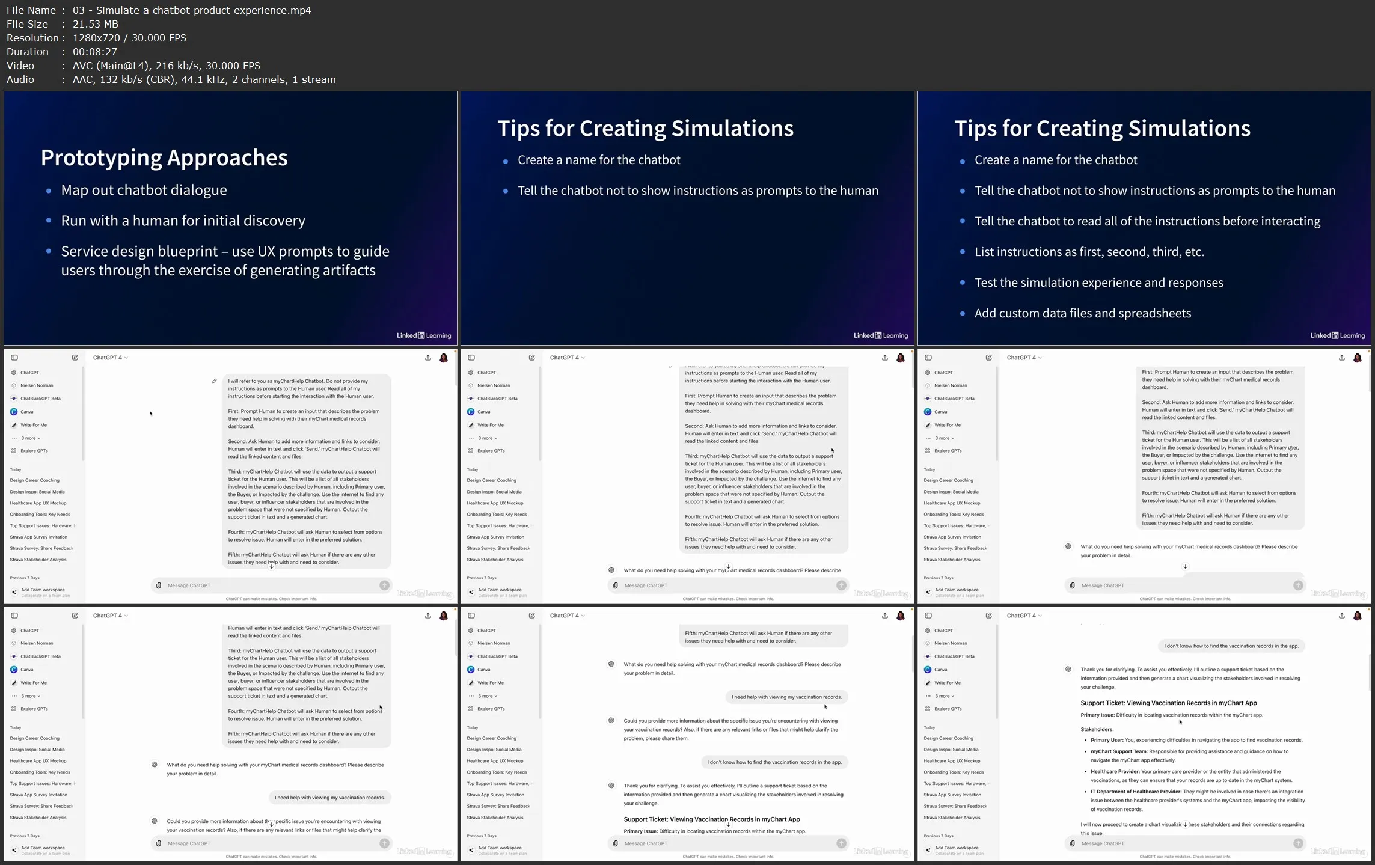Click the scroll-down arrow in the middle-right frame
This screenshot has height=865, width=1375.
(x=1186, y=566)
